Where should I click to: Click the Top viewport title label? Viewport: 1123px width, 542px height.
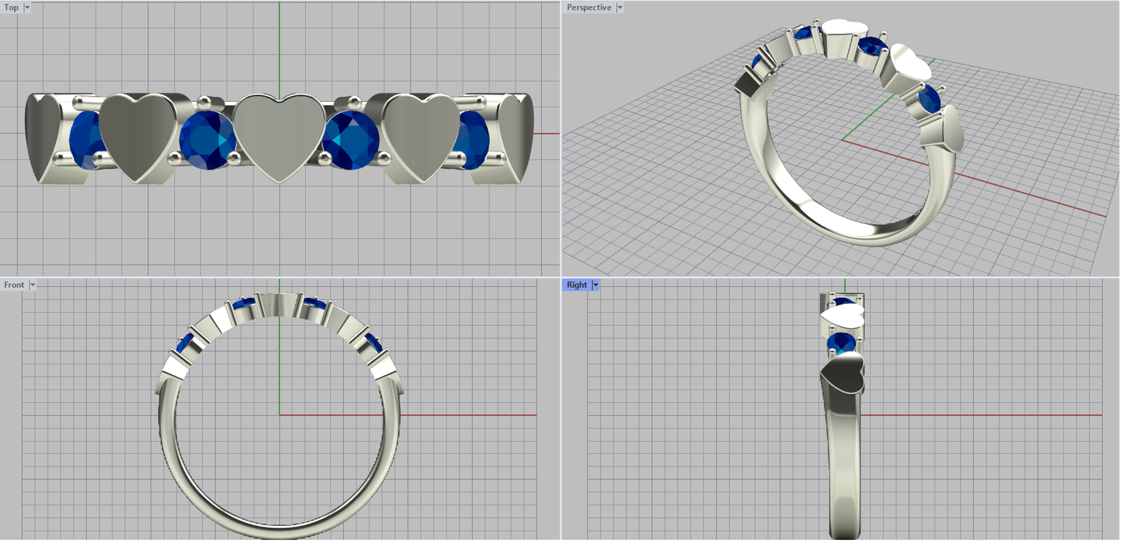tap(11, 8)
